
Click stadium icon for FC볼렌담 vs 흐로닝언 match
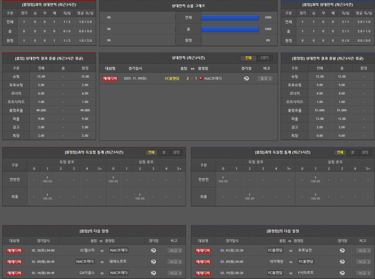tap(342, 250)
